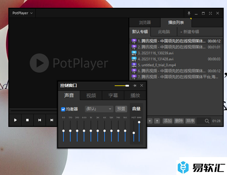Viewport: 227px width, 175px height.
Task: Switch to the 浏览器 tab
Action: click(x=145, y=22)
